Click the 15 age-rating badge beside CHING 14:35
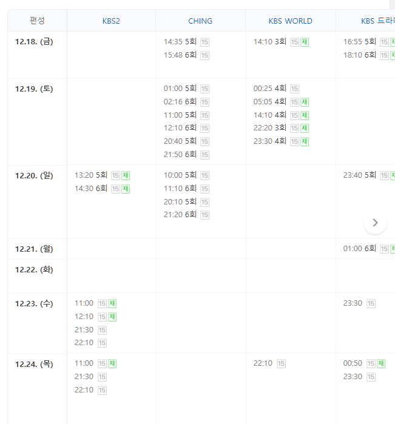This screenshot has width=395, height=424. coord(205,42)
